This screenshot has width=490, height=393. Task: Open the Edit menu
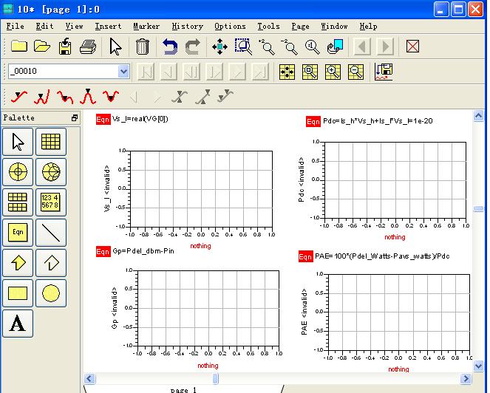pos(44,27)
